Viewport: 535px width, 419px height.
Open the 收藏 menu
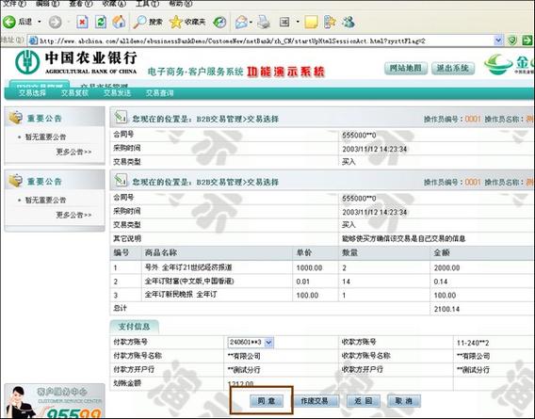114,4
